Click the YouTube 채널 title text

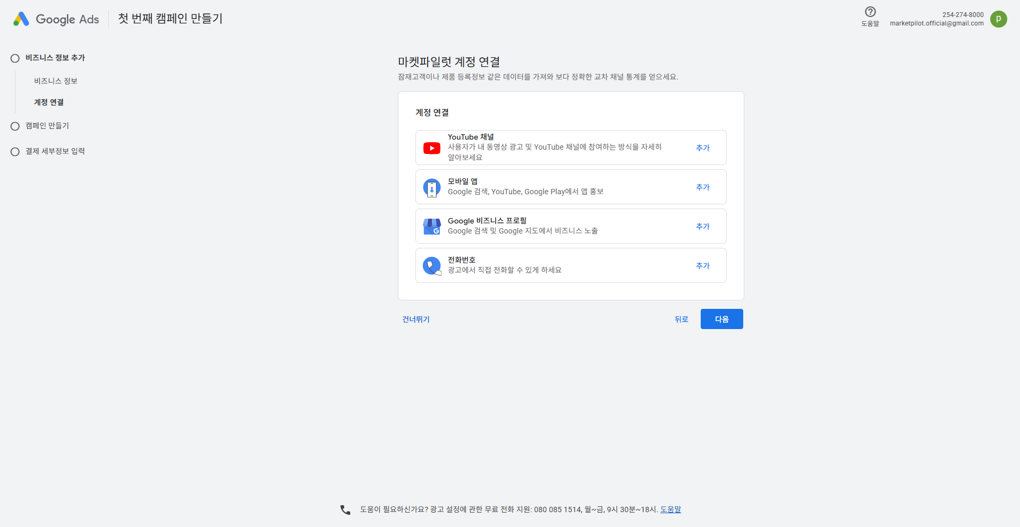[471, 137]
